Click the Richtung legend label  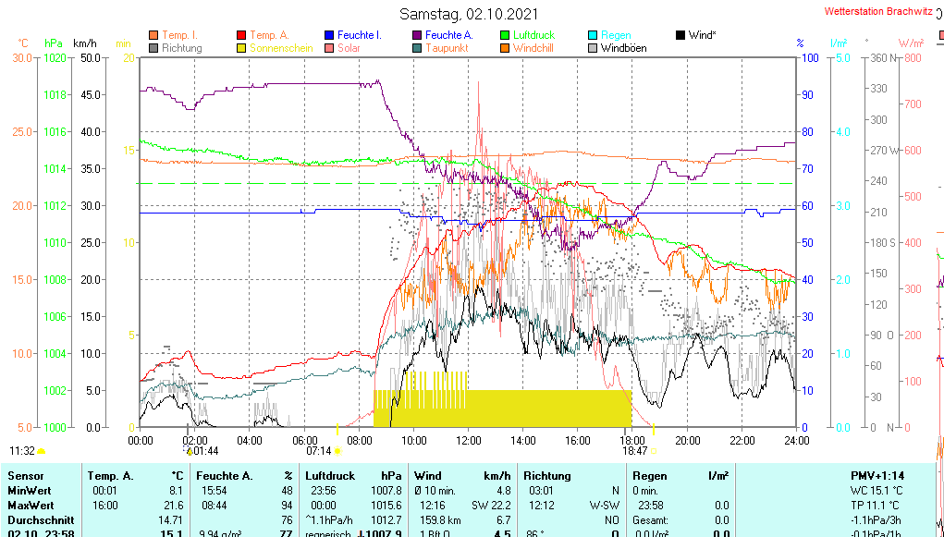point(181,48)
